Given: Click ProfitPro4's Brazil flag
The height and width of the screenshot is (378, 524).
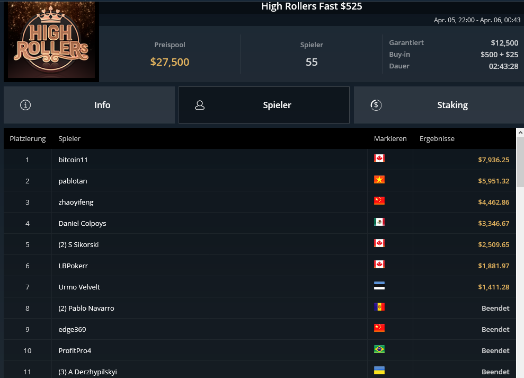Looking at the screenshot, I should 379,349.
